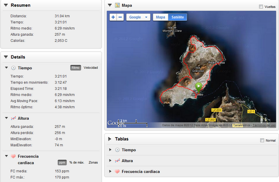This screenshot has height=182, width=279.
Task: Tick the Normal checkbox in Tablas
Action: tap(262, 140)
